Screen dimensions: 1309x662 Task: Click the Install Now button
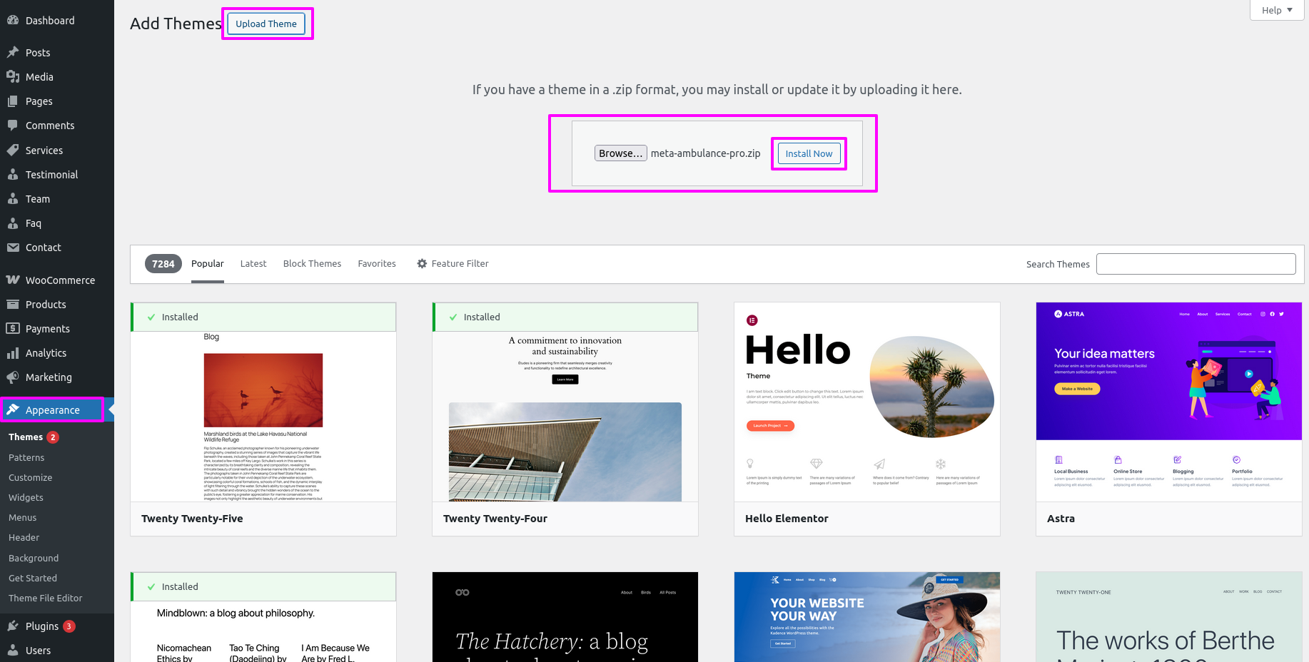(809, 153)
